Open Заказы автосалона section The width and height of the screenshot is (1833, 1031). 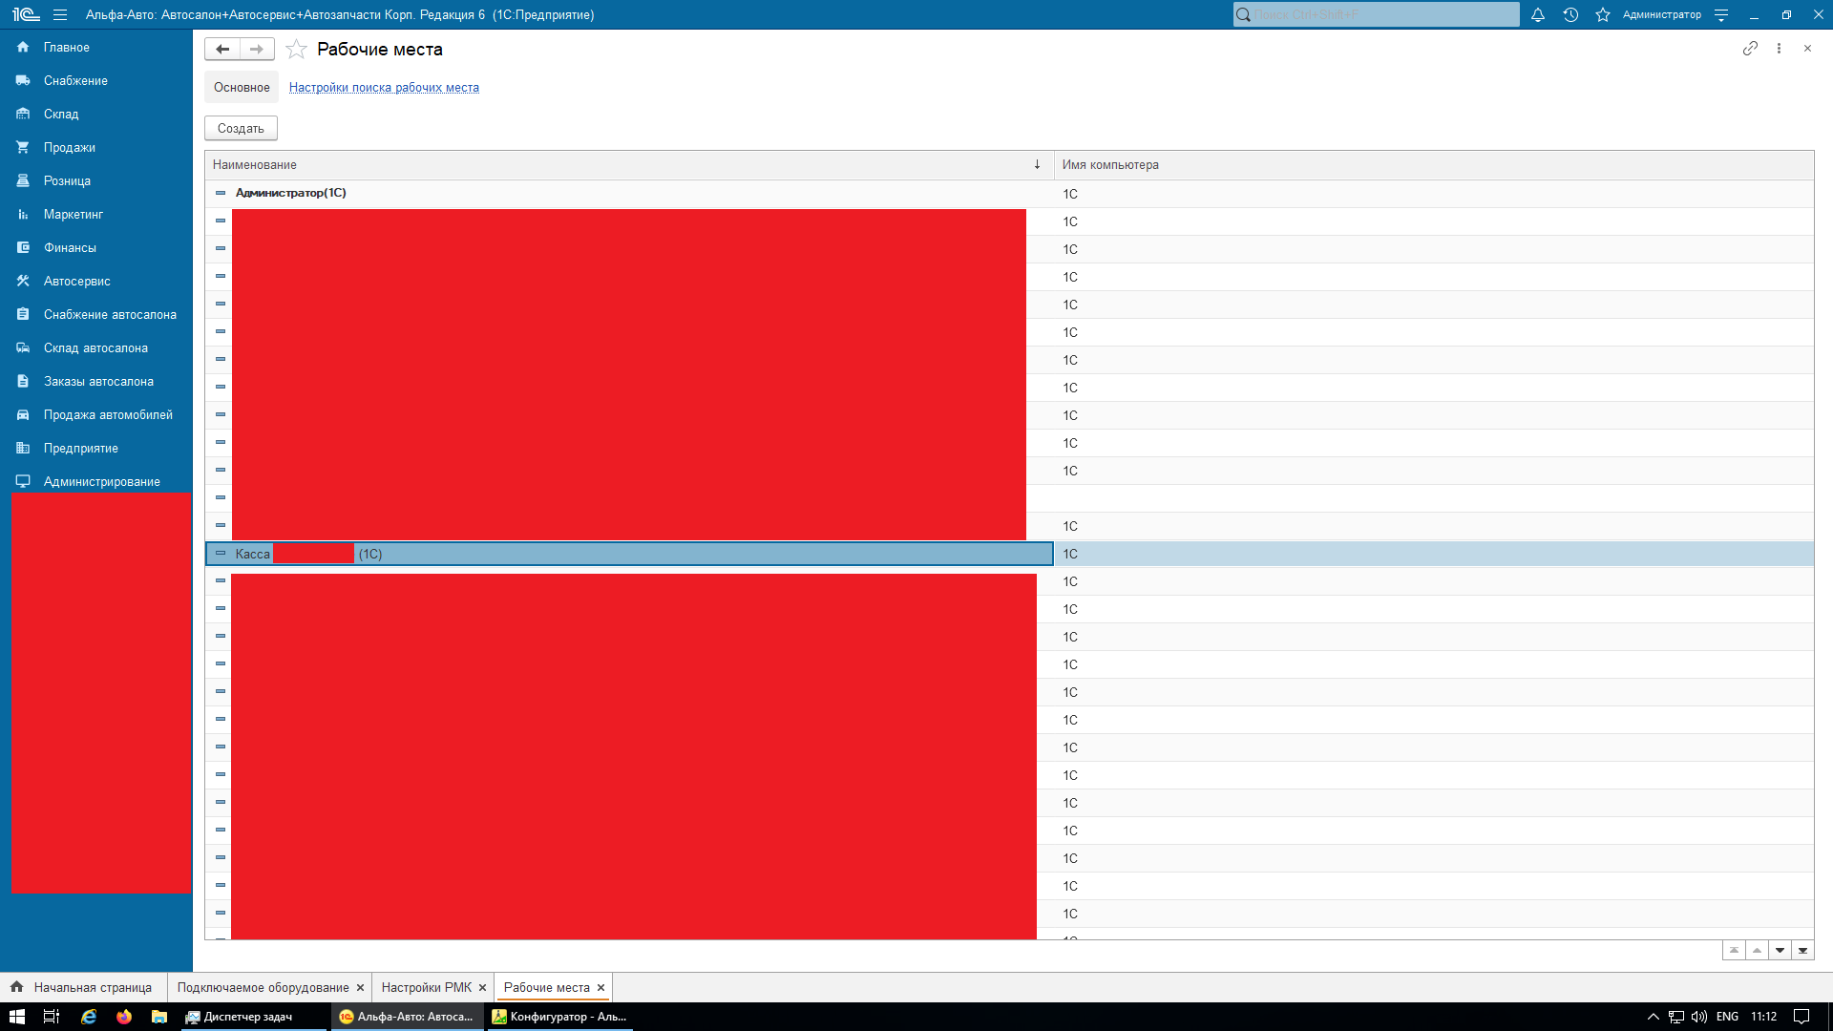click(98, 381)
